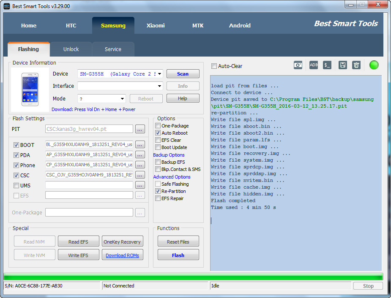Browse for the PIT file
This screenshot has height=298, width=391.
click(x=140, y=129)
